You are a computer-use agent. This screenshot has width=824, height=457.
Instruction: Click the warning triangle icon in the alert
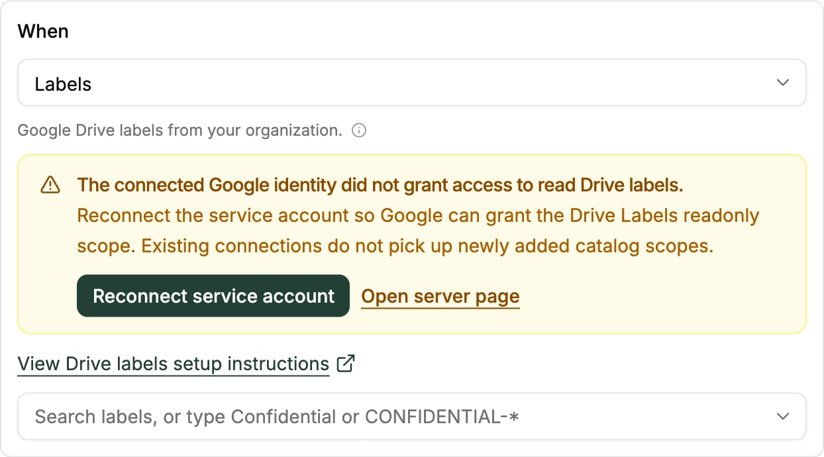click(x=50, y=185)
